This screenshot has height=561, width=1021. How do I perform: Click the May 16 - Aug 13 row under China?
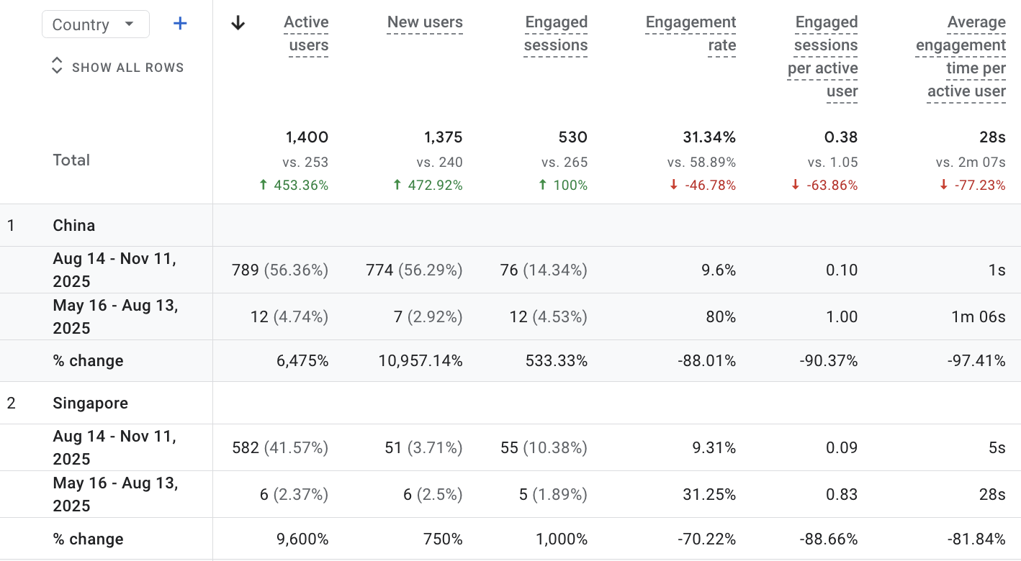115,316
